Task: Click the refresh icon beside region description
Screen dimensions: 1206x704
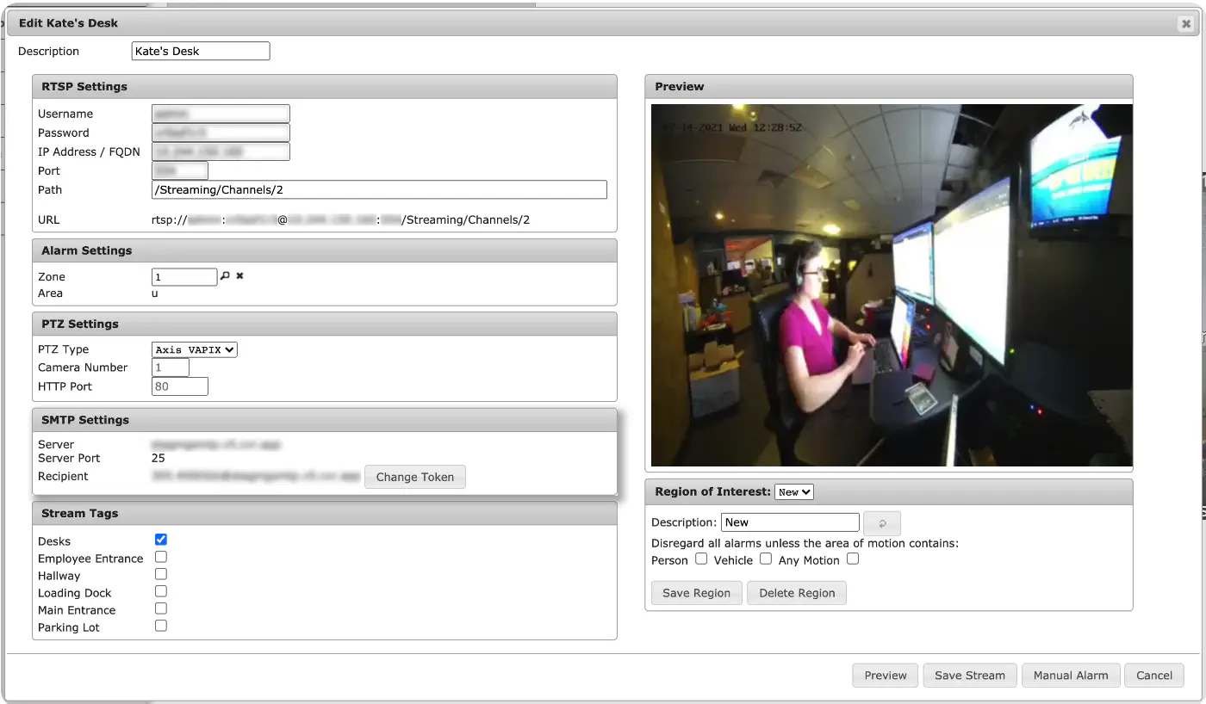Action: (x=882, y=522)
